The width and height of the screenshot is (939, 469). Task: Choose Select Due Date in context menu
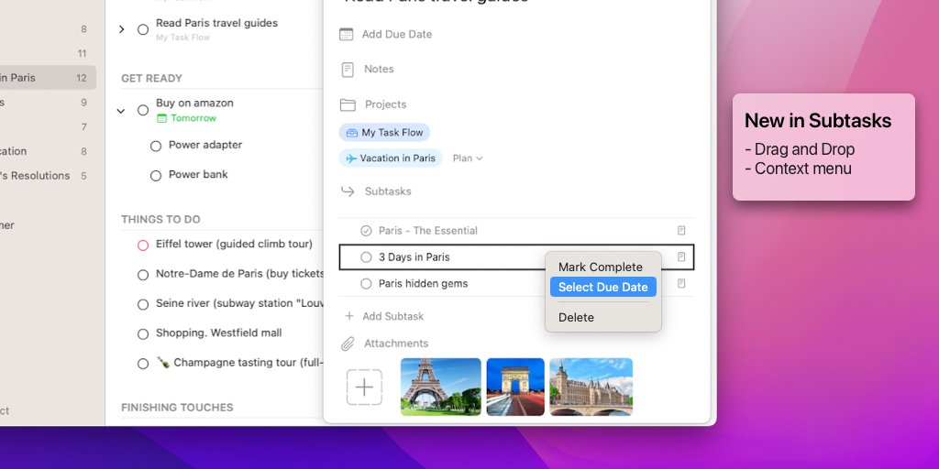pyautogui.click(x=603, y=287)
